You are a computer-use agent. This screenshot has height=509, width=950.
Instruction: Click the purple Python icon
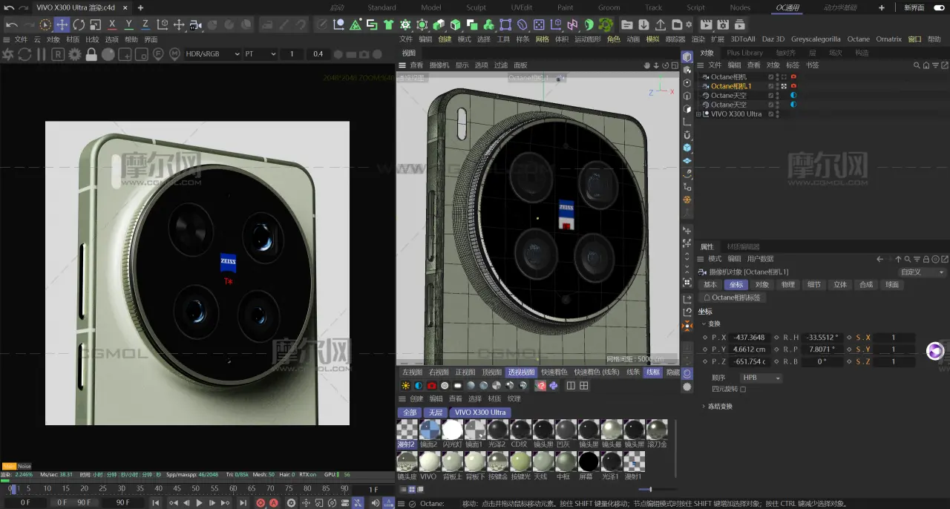coord(554,386)
